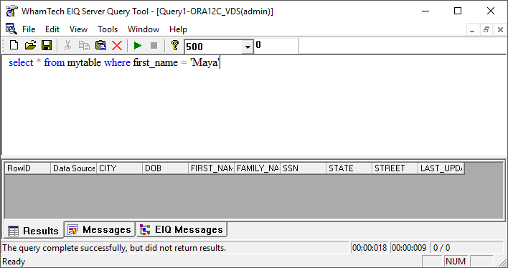
Task: Open the File menu
Action: click(x=29, y=29)
